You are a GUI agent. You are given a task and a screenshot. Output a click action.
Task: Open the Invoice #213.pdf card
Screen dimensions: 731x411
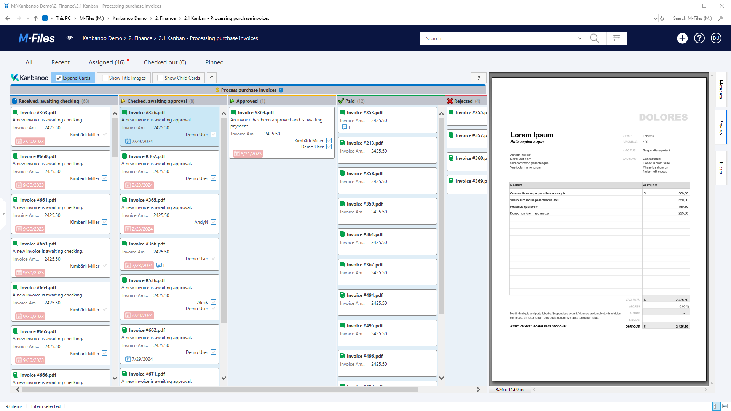(387, 150)
